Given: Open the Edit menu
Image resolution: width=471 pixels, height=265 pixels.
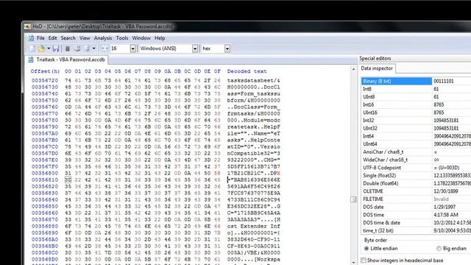Looking at the screenshot, I should tap(52, 38).
